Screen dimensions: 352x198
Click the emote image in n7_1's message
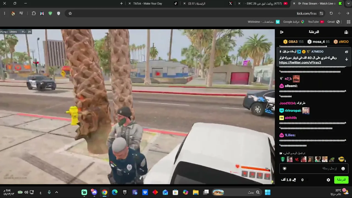coord(296,79)
